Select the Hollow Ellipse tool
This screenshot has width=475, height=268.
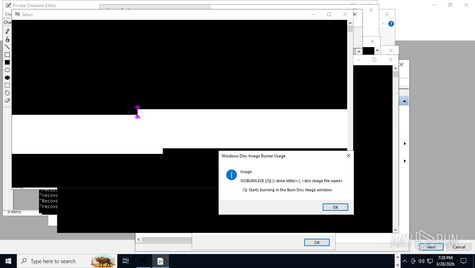pos(7,70)
